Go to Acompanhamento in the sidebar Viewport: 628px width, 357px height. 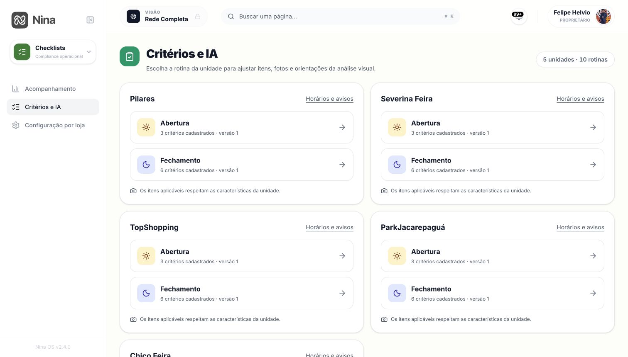click(x=53, y=89)
